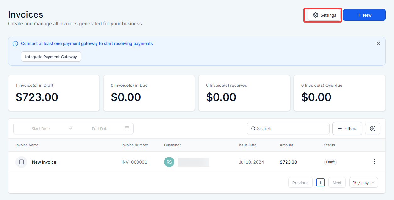
Task: Go to page 1
Action: click(320, 182)
